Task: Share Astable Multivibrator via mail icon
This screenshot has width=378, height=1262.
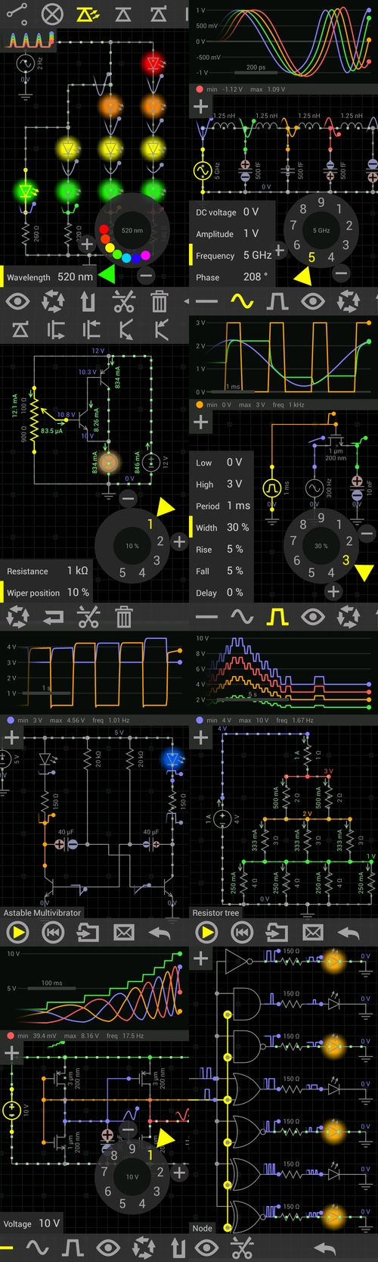Action: click(x=123, y=933)
